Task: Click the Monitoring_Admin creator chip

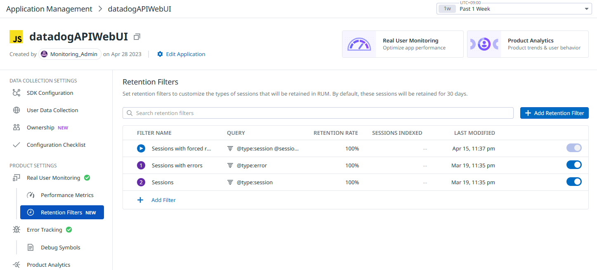Action: coord(70,54)
